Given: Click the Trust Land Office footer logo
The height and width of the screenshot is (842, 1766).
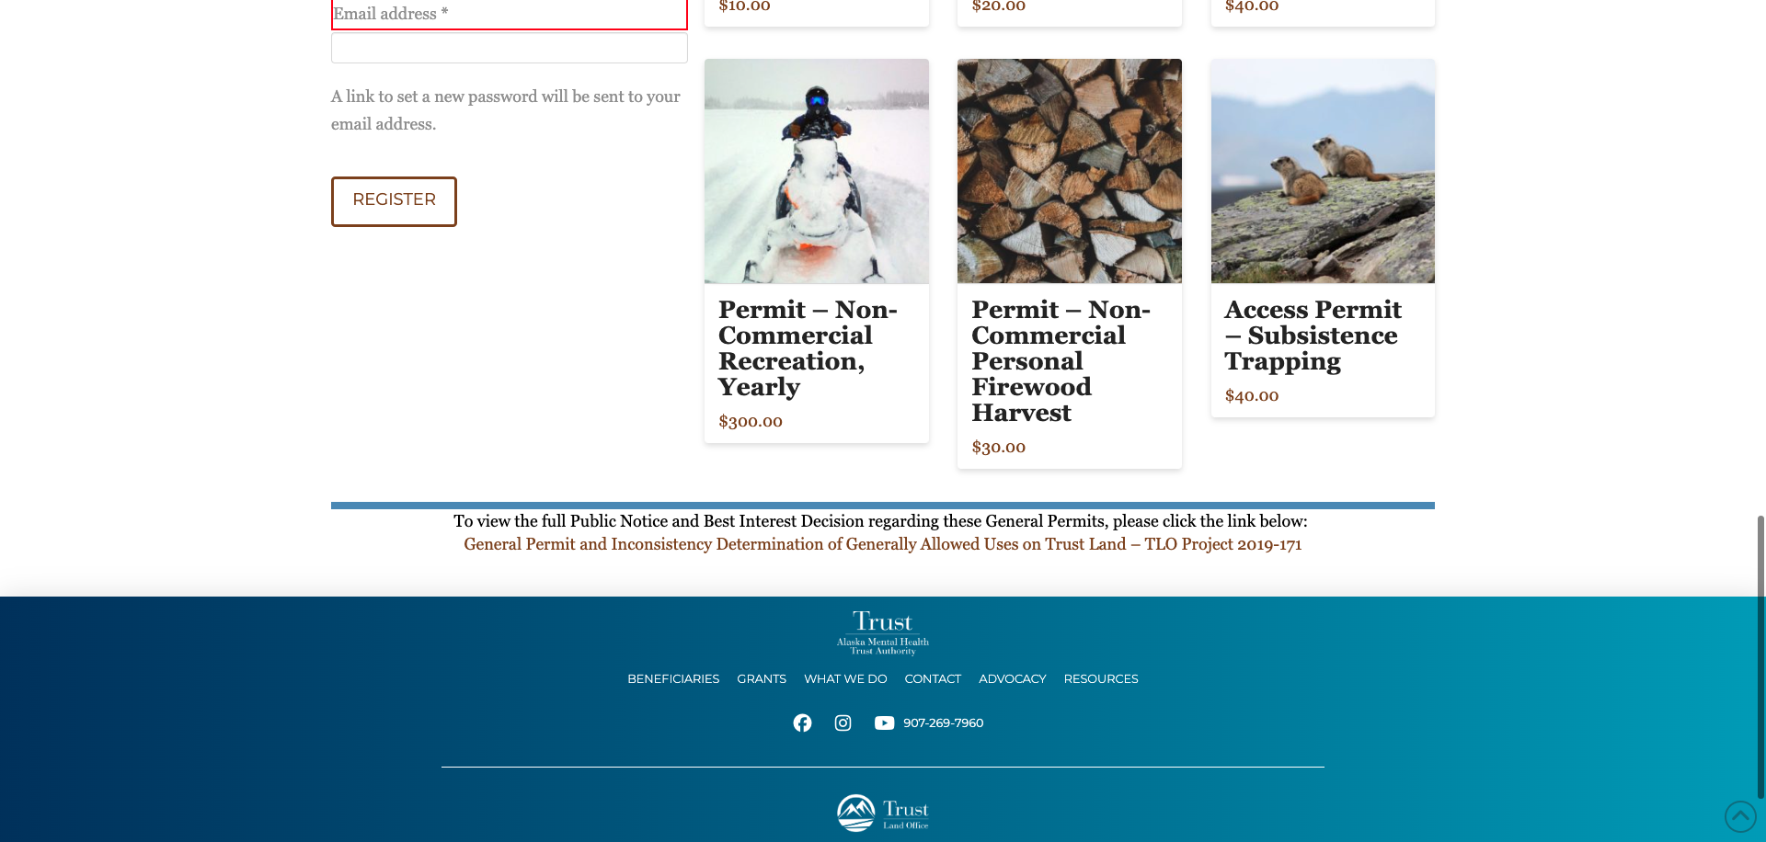Looking at the screenshot, I should 882,812.
